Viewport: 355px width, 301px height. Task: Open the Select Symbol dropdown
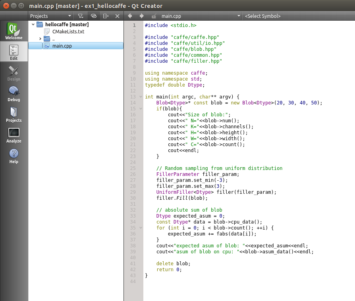299,16
